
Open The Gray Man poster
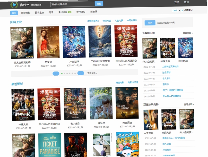(76, 145)
